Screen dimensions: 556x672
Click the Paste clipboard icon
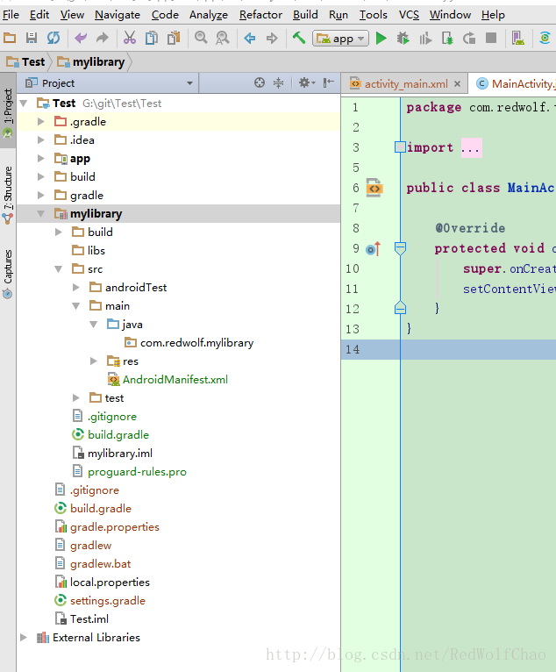pos(174,38)
